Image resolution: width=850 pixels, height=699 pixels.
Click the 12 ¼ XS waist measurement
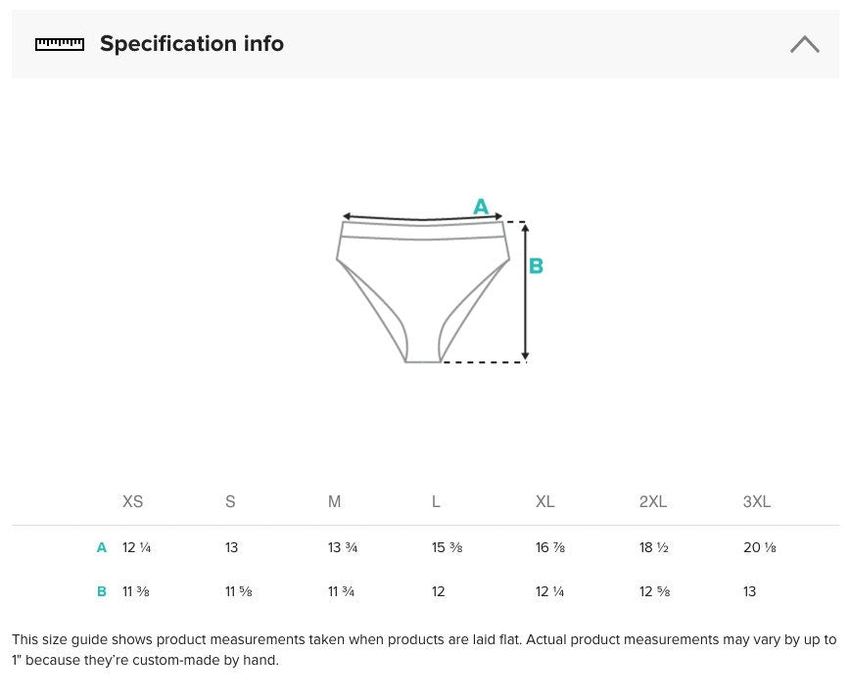137,547
